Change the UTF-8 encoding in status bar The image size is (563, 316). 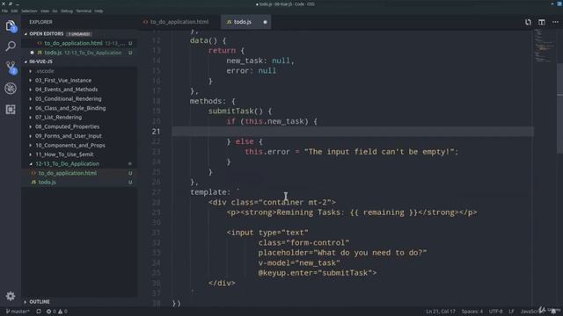pyautogui.click(x=495, y=312)
